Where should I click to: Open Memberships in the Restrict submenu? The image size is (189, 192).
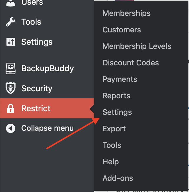coord(127,13)
